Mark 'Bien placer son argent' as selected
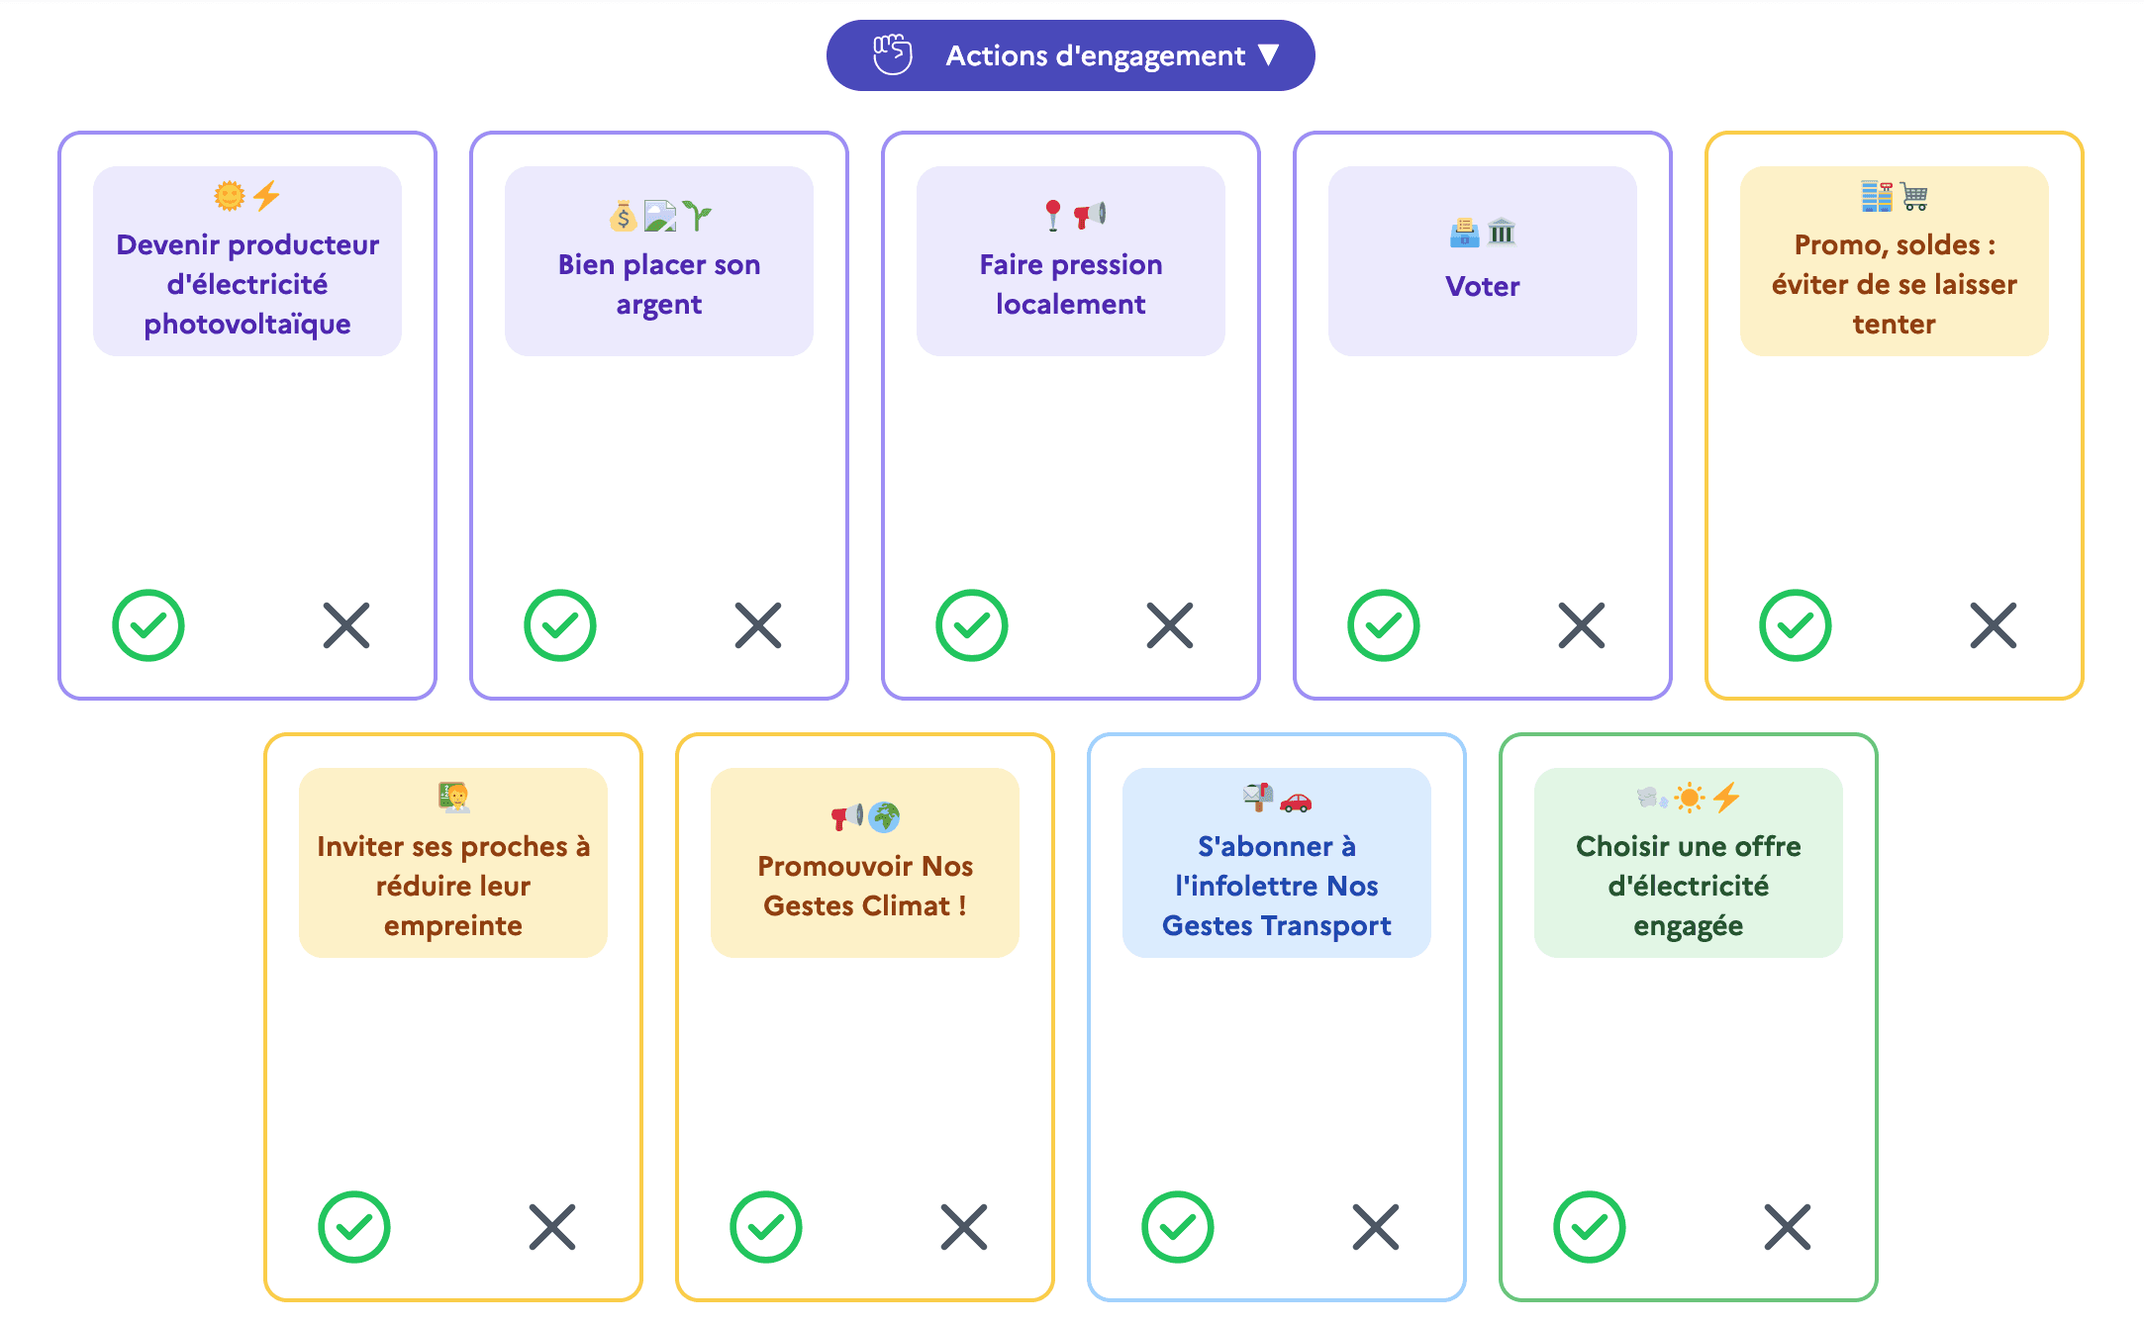Screen dimensions: 2144x1326 pyautogui.click(x=560, y=625)
